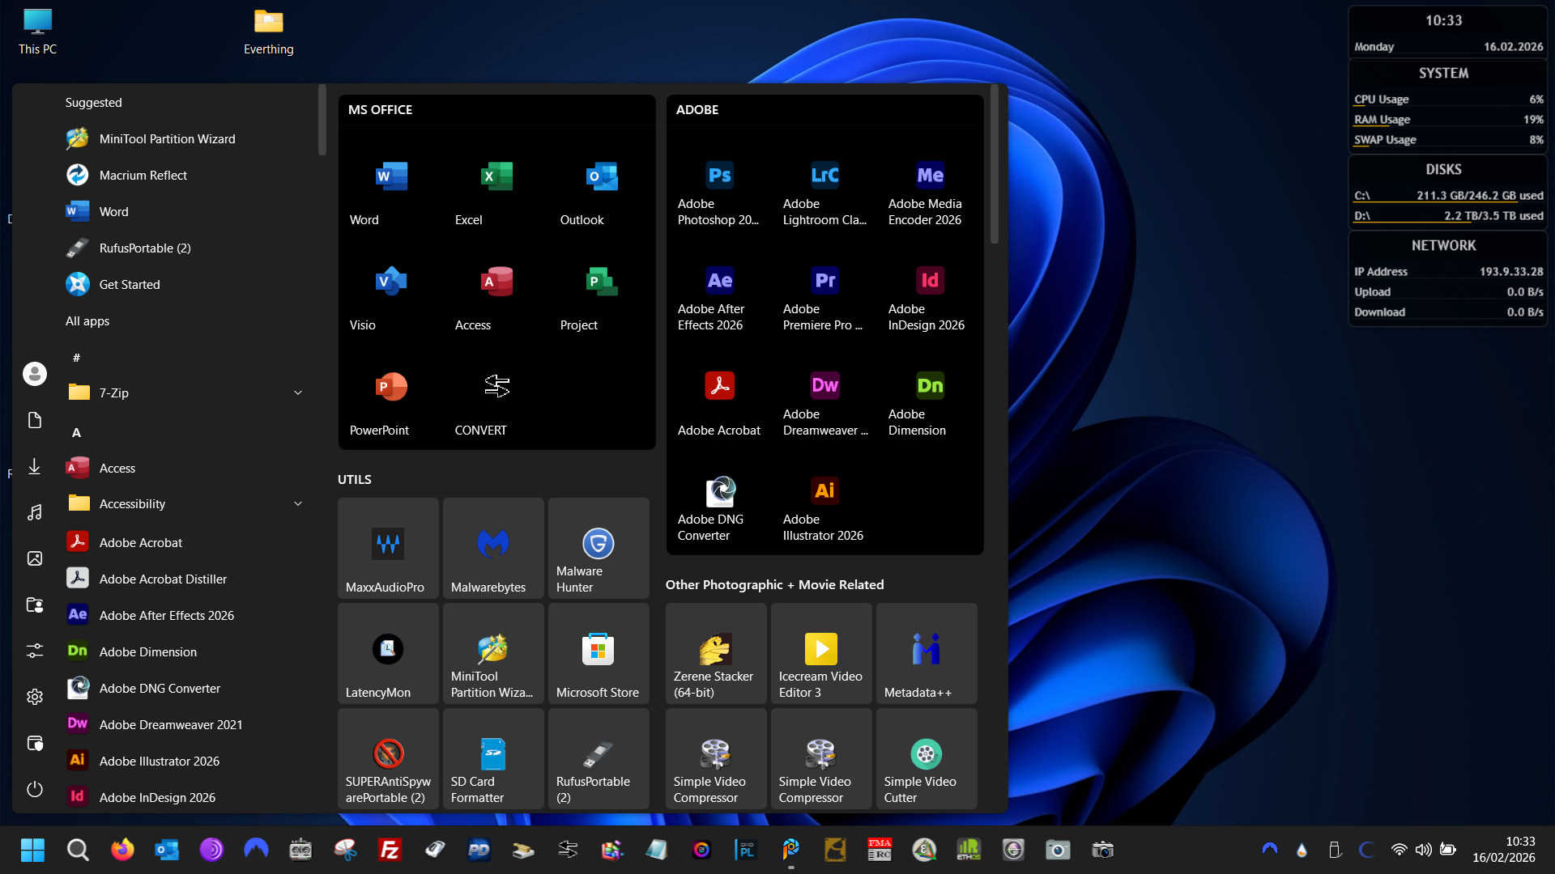Open Adobe Photoshop tile
This screenshot has width=1555, height=874.
(719, 193)
